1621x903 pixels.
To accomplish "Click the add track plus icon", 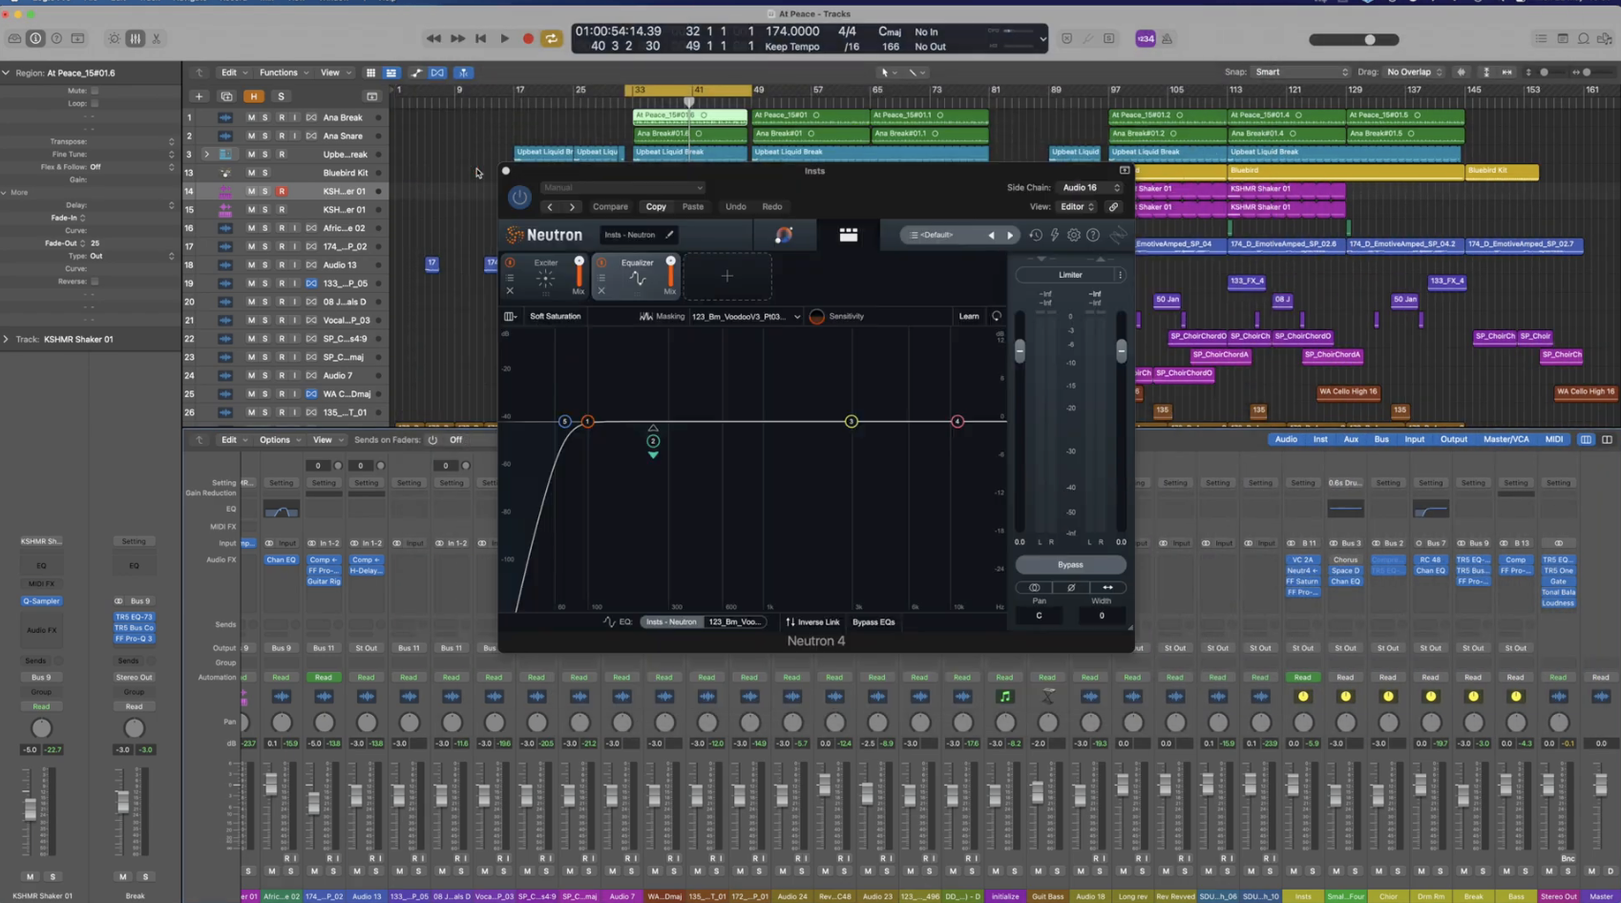I will click(x=199, y=96).
